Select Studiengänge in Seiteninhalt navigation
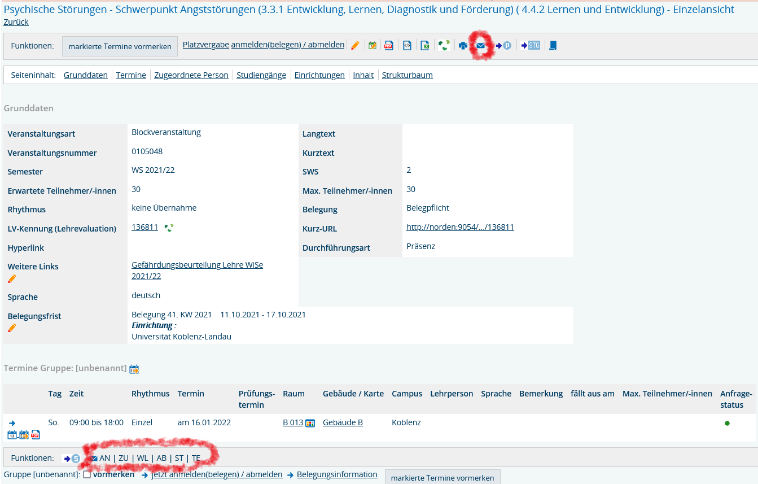Screen dimensions: 758x484 point(261,75)
